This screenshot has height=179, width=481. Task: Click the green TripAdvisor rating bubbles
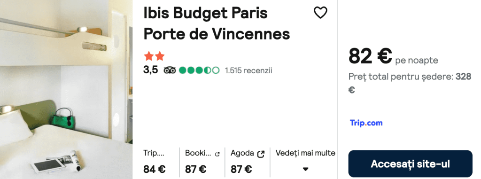199,70
